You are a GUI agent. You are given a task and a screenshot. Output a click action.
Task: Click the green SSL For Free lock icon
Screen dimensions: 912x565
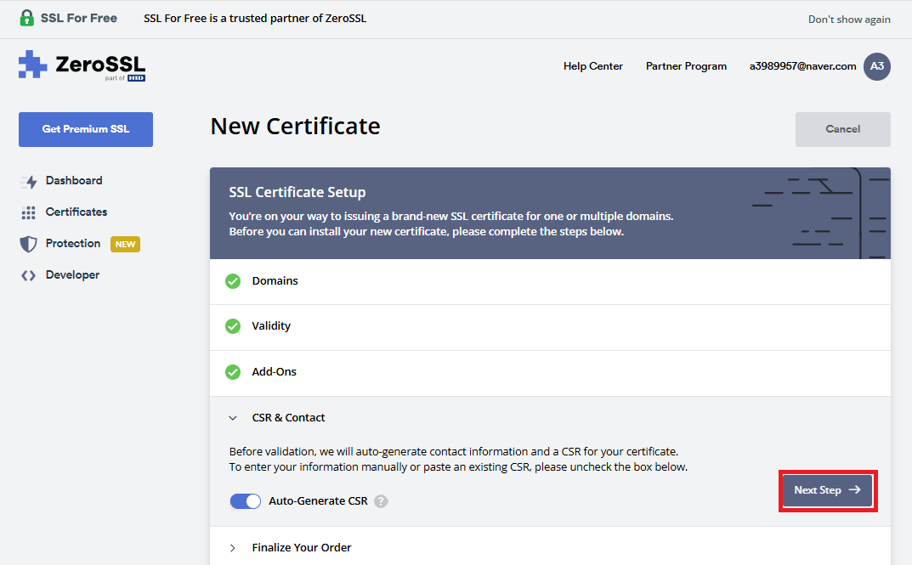[x=26, y=18]
